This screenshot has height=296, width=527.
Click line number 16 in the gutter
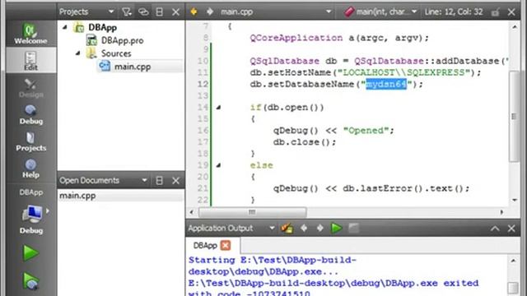click(203, 130)
